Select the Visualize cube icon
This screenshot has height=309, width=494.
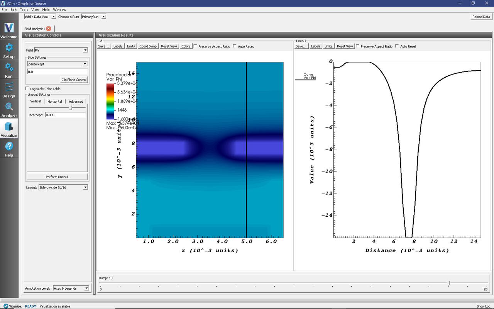(x=9, y=127)
